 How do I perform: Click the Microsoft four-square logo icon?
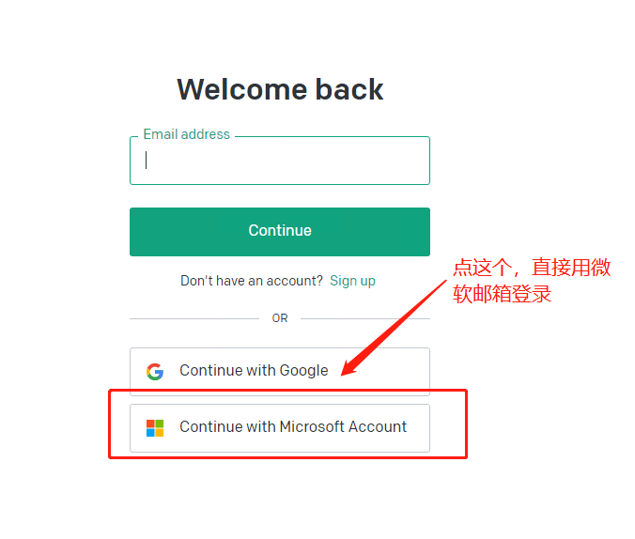[155, 427]
